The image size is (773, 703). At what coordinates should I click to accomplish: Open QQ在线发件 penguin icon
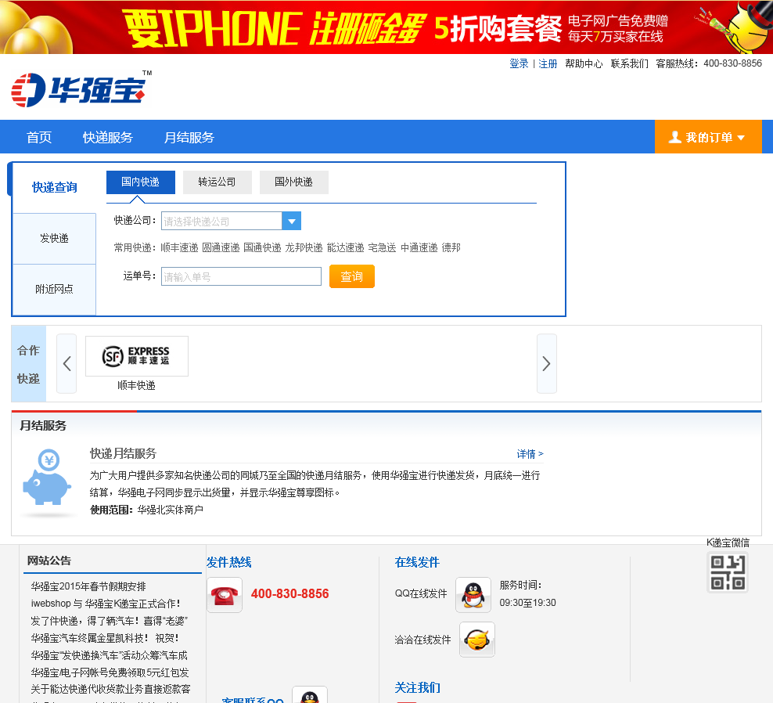(x=473, y=595)
